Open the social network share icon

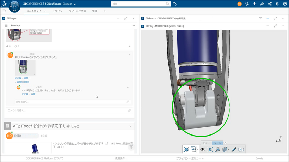click(270, 4)
